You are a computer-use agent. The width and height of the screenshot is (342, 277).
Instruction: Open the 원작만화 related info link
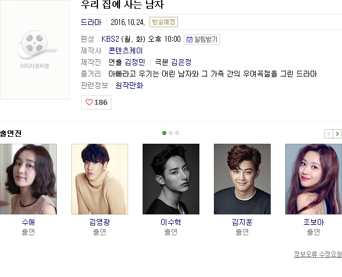click(129, 85)
